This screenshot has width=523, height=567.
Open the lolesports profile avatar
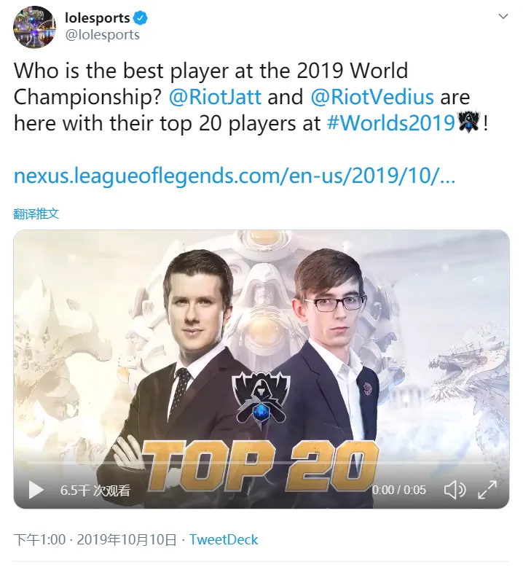click(34, 27)
